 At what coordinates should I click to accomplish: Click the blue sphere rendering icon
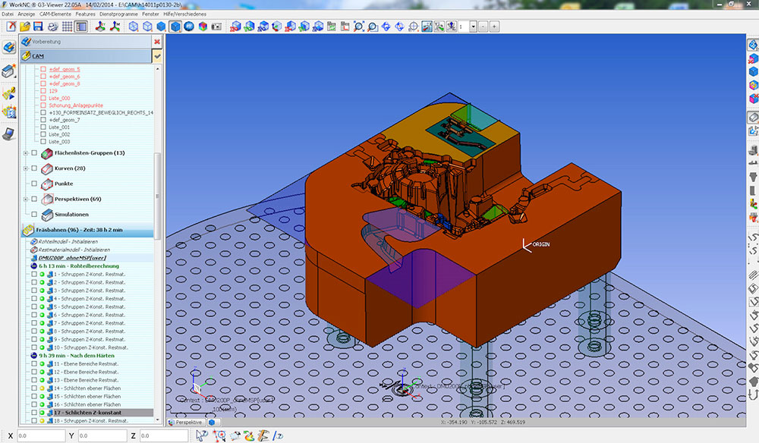189,27
